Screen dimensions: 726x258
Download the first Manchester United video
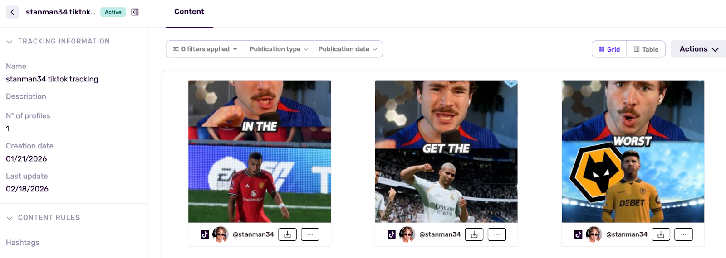pos(287,234)
